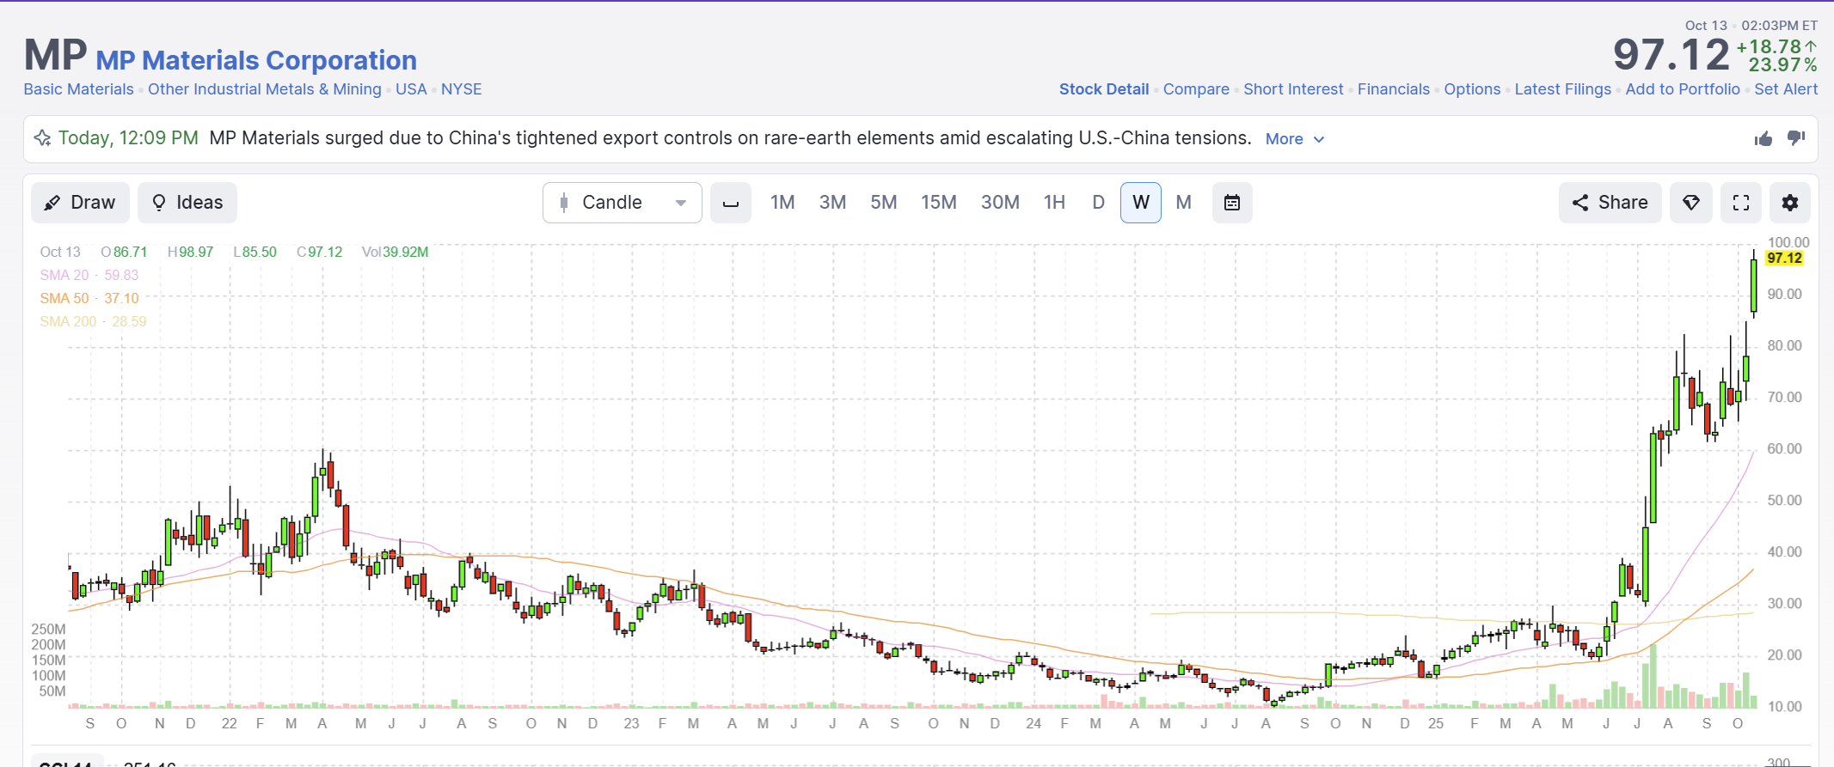The image size is (1834, 767).
Task: Click the yellow 97.12 price marker
Action: pos(1785,258)
